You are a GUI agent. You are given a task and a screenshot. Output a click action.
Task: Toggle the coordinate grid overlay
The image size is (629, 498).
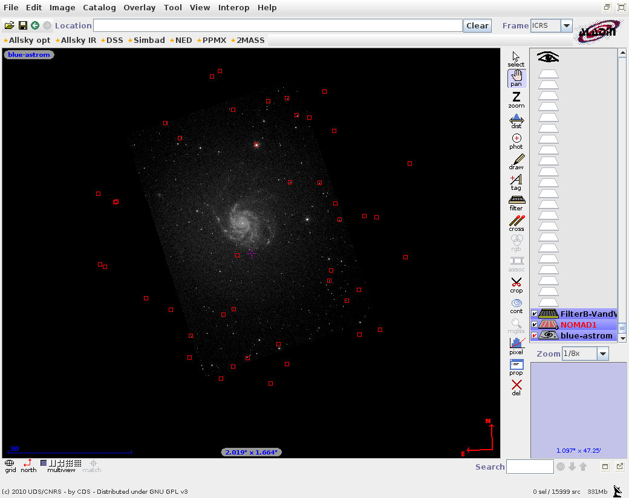click(10, 465)
